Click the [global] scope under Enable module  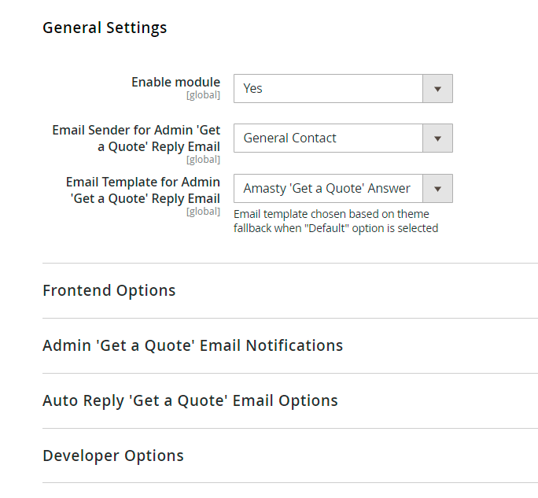click(203, 95)
